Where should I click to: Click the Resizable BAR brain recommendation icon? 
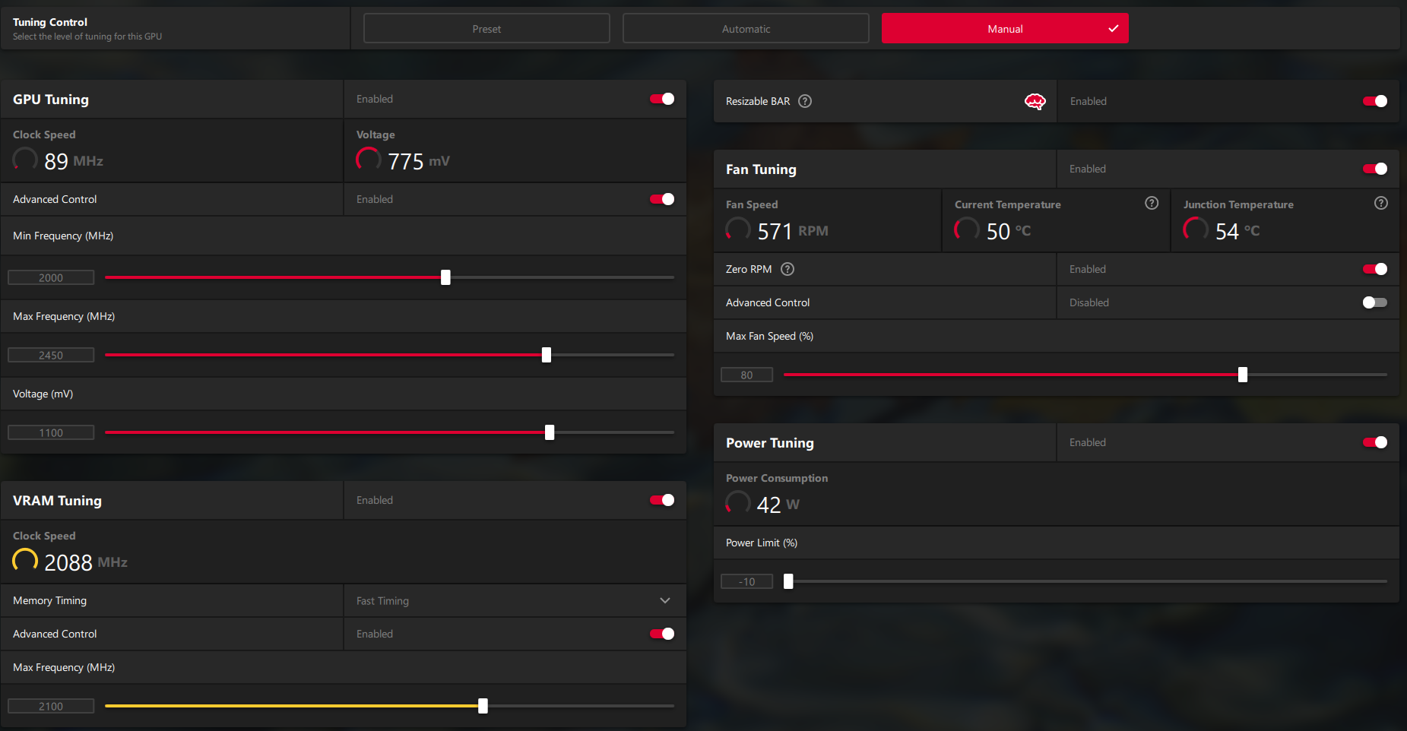(1035, 101)
